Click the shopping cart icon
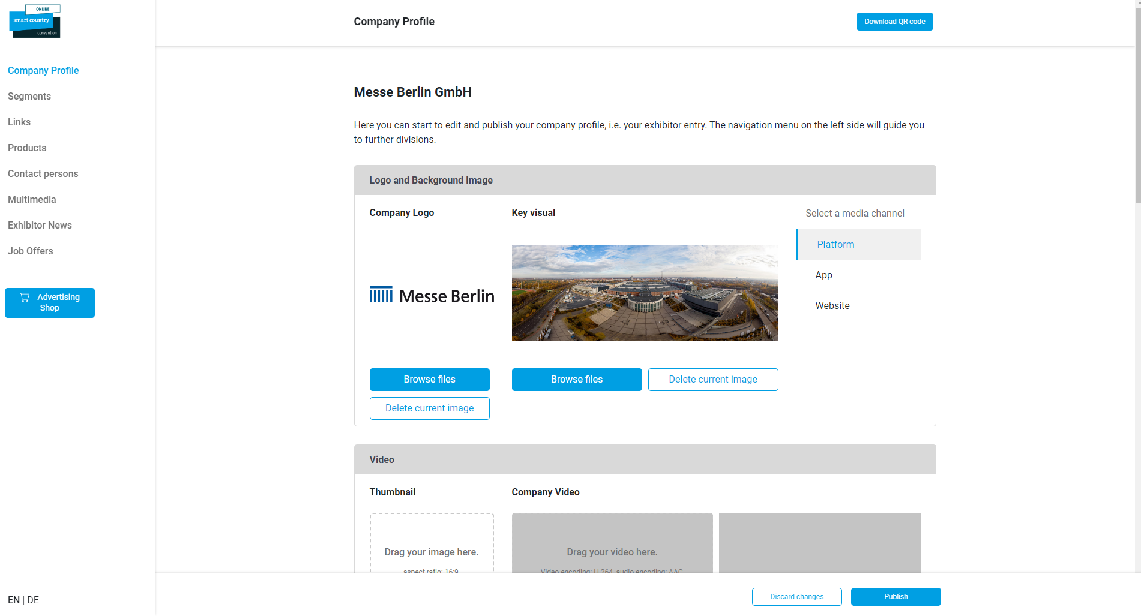 pyautogui.click(x=25, y=298)
